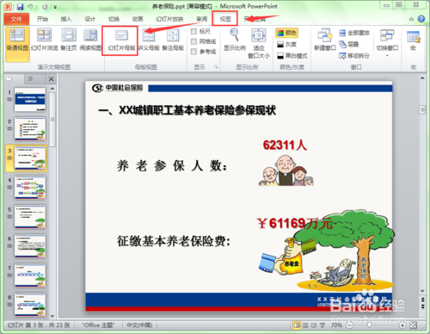Select slide 5 thumbnail

[x=30, y=217]
